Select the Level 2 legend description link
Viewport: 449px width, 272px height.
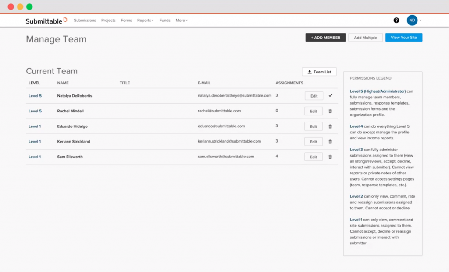click(355, 196)
